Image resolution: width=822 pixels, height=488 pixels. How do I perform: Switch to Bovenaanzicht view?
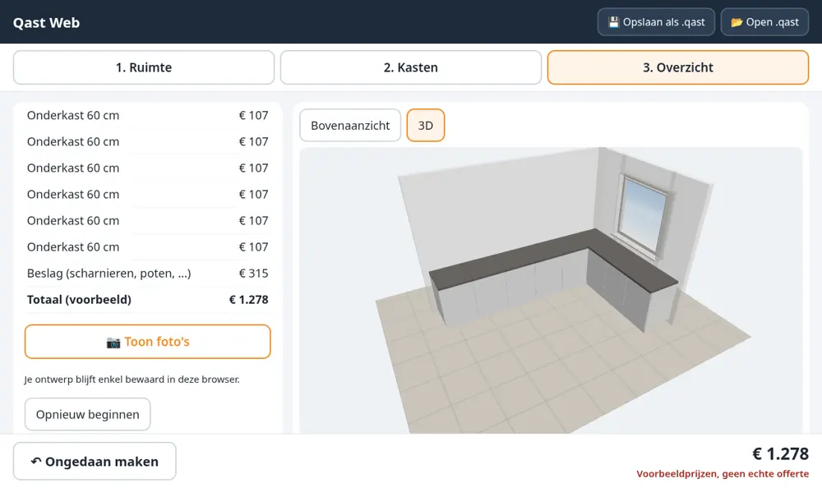click(x=350, y=125)
